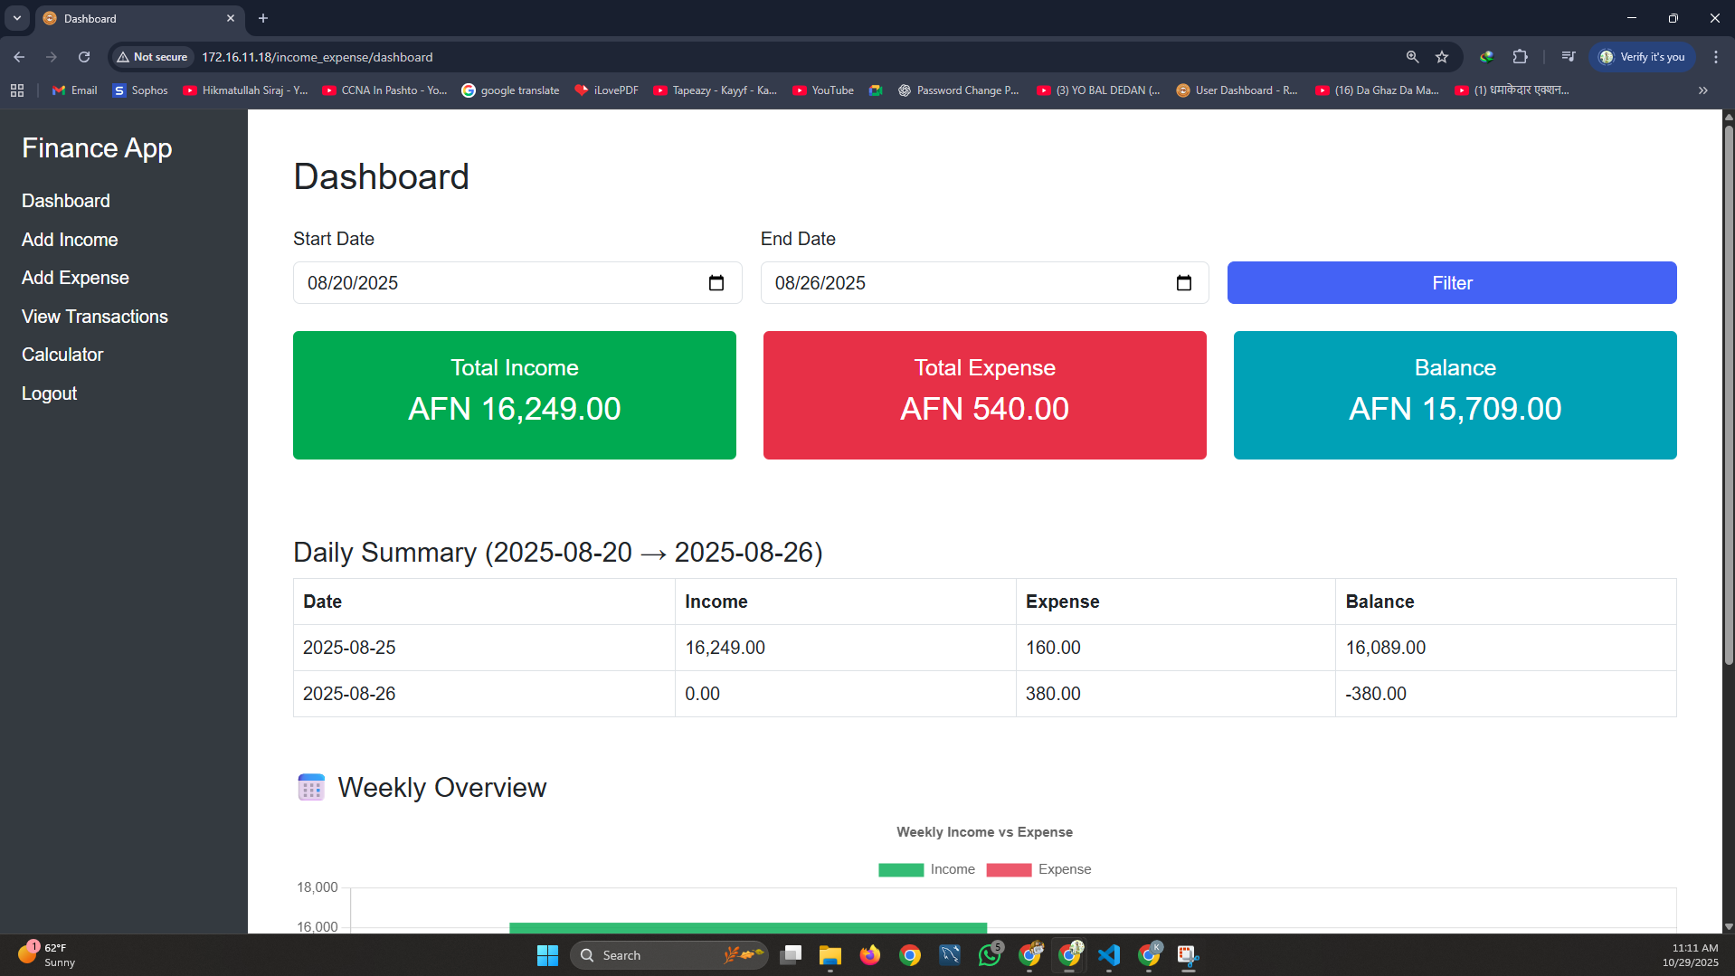
Task: Open the End Date calendar picker
Action: (1183, 283)
